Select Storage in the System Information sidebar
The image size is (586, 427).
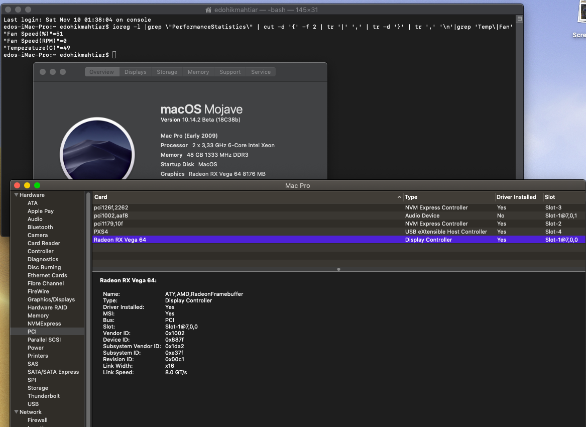[38, 388]
